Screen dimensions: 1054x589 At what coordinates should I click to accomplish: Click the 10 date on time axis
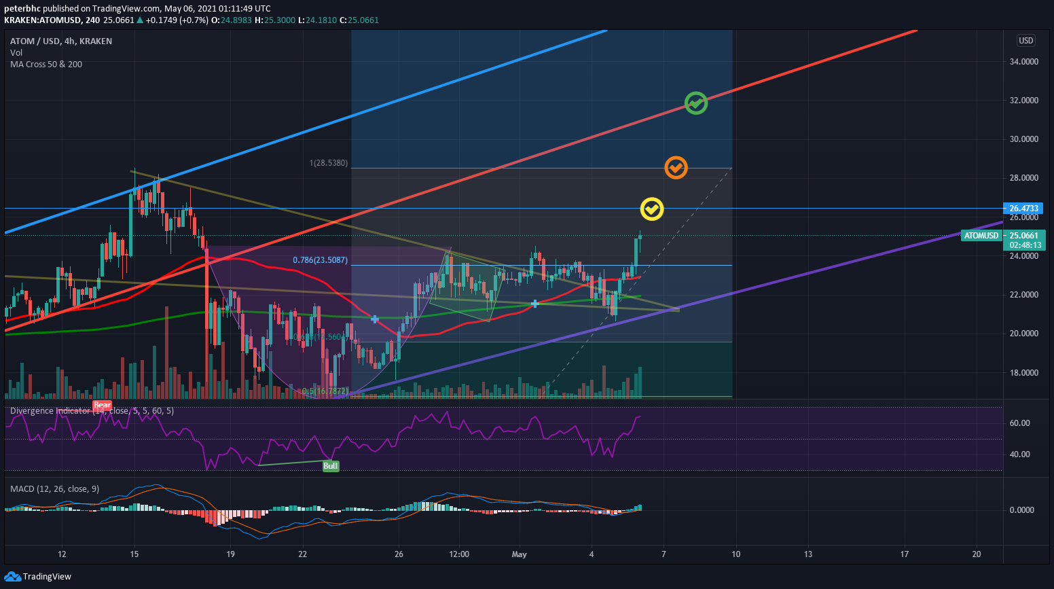[736, 554]
